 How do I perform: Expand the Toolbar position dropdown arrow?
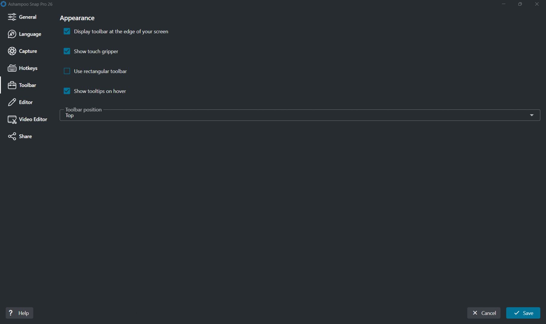point(532,115)
